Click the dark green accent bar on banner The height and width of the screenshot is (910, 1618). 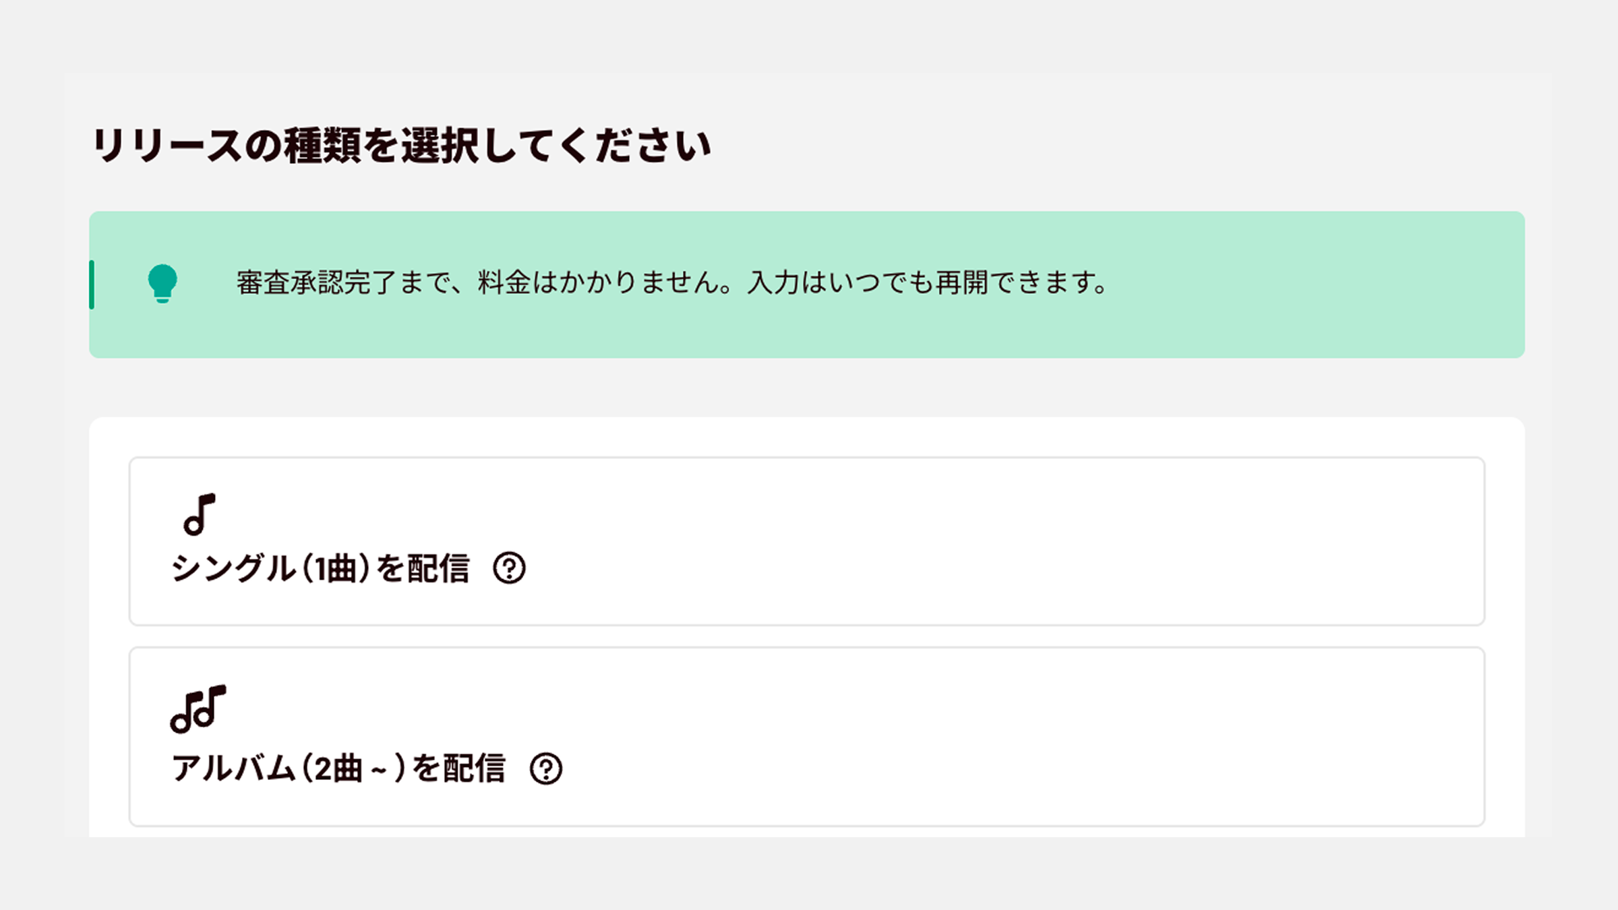(92, 284)
